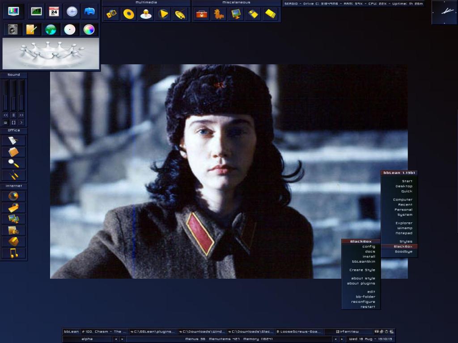458x343 pixels.
Task: Open the TV monitor color bars icon
Action: [13, 11]
